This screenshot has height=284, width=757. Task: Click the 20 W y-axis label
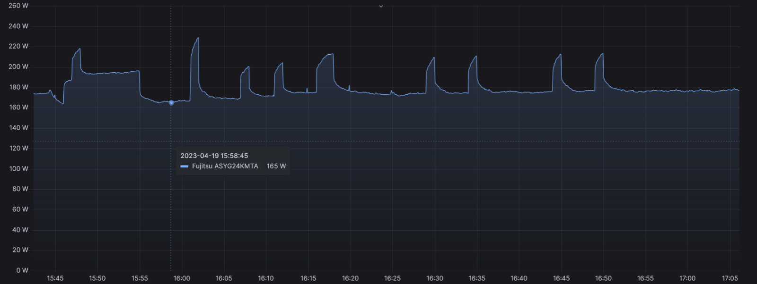click(x=20, y=250)
